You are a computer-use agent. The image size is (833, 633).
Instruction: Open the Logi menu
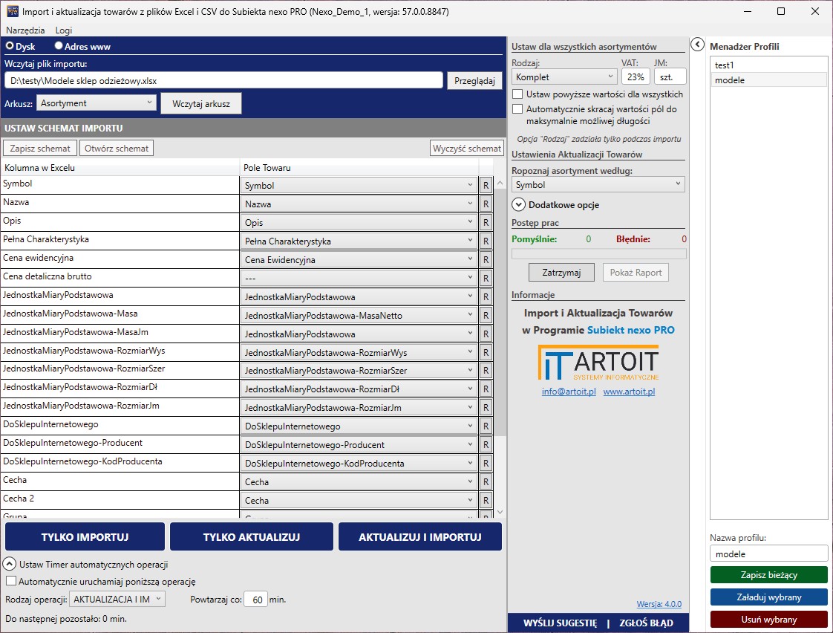point(64,30)
